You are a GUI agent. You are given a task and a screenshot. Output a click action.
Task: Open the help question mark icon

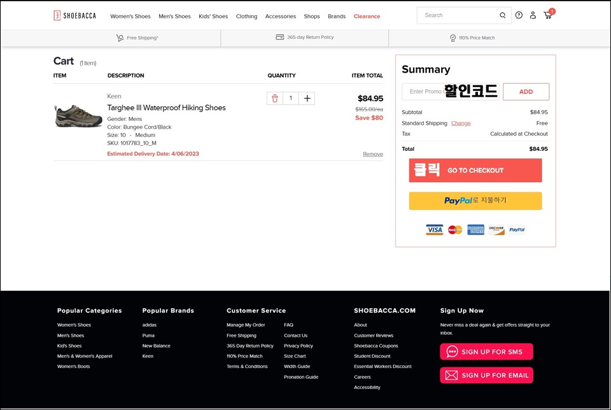pyautogui.click(x=519, y=15)
